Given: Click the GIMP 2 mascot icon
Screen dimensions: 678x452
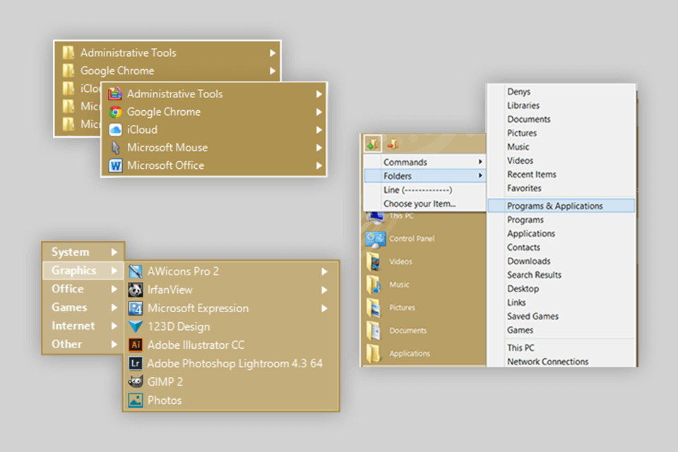Looking at the screenshot, I should pyautogui.click(x=136, y=381).
